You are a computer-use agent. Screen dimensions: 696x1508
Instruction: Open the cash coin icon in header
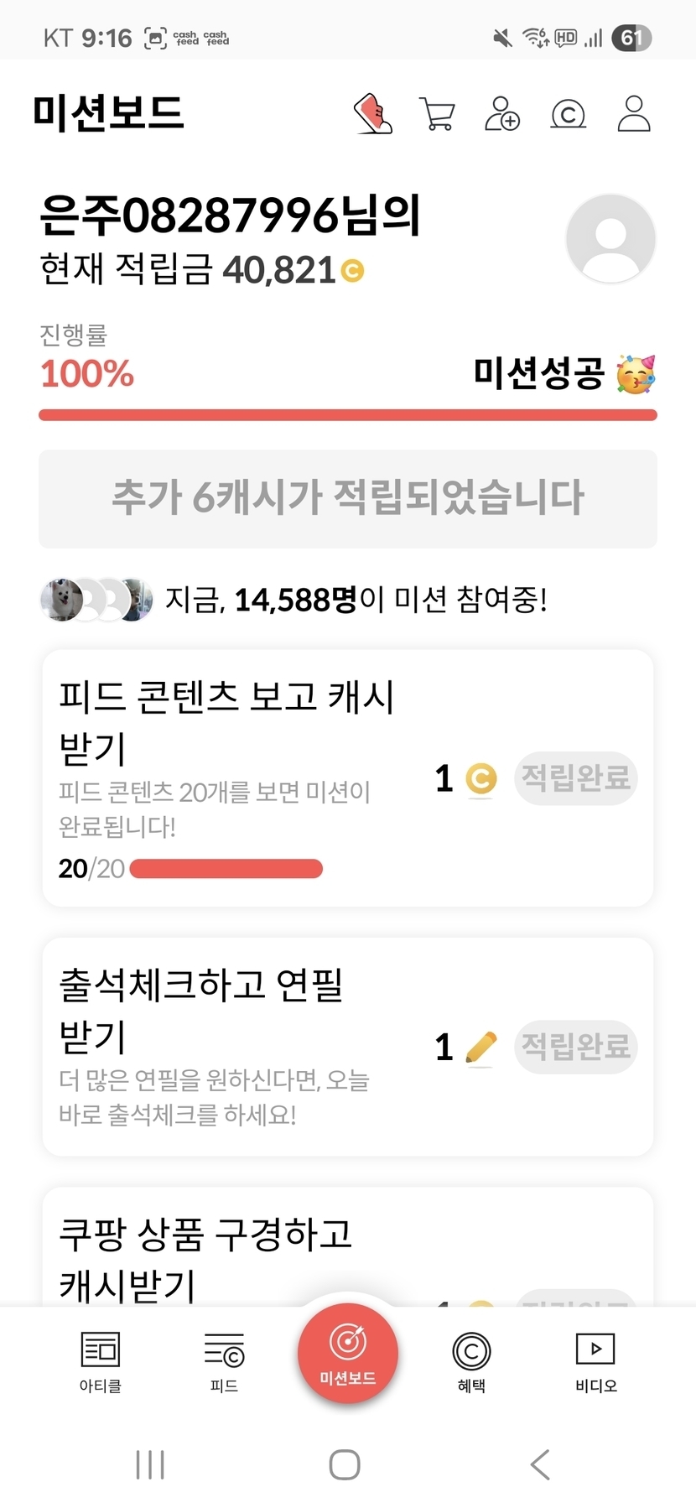(x=568, y=114)
